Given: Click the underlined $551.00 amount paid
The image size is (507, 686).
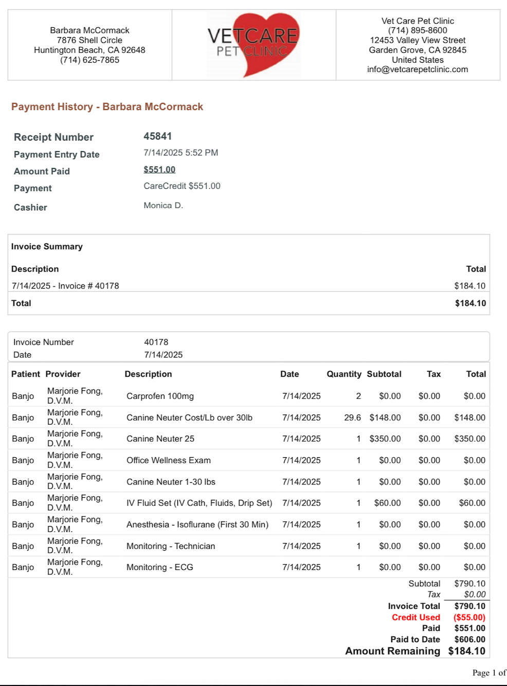Looking at the screenshot, I should click(159, 170).
